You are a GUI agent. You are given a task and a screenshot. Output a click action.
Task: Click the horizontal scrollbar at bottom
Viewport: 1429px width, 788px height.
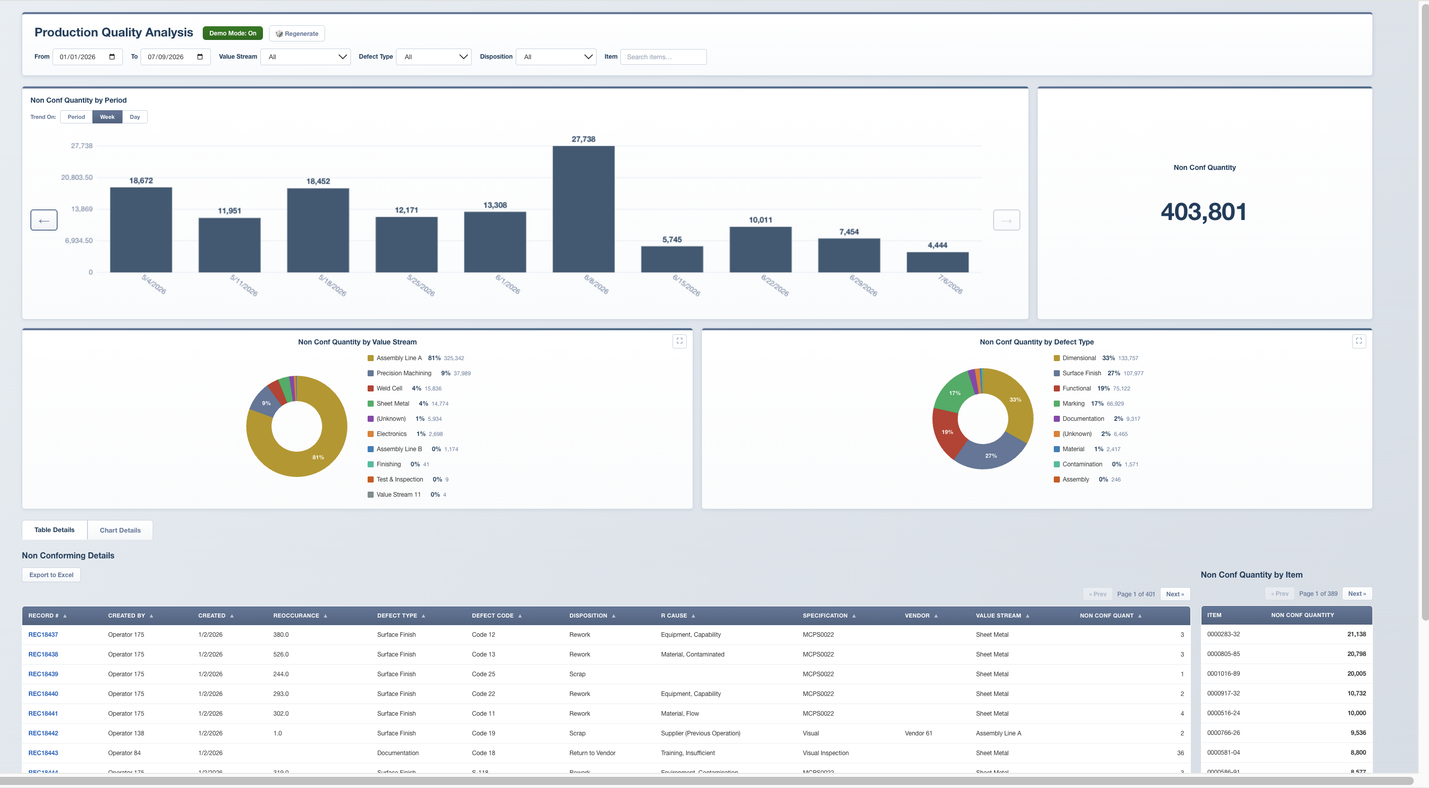[707, 780]
